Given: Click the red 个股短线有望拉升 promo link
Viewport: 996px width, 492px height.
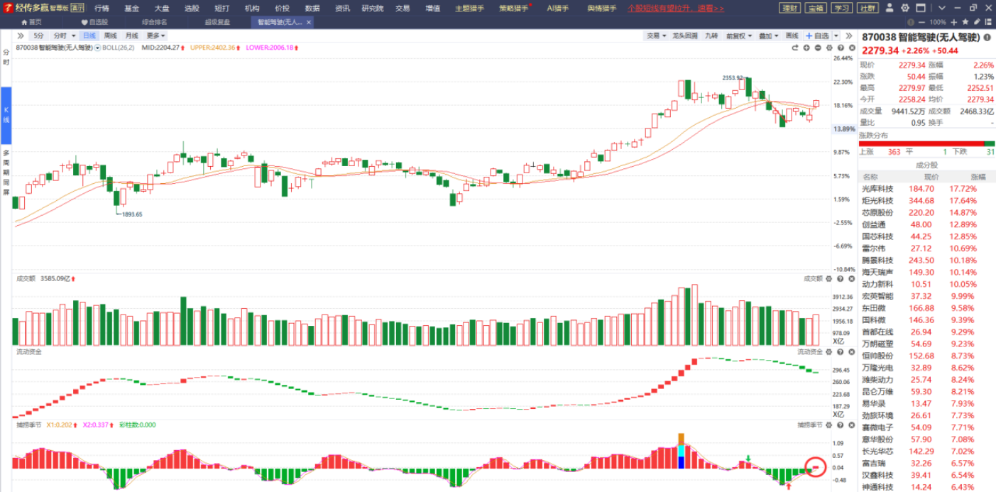Looking at the screenshot, I should 676,9.
